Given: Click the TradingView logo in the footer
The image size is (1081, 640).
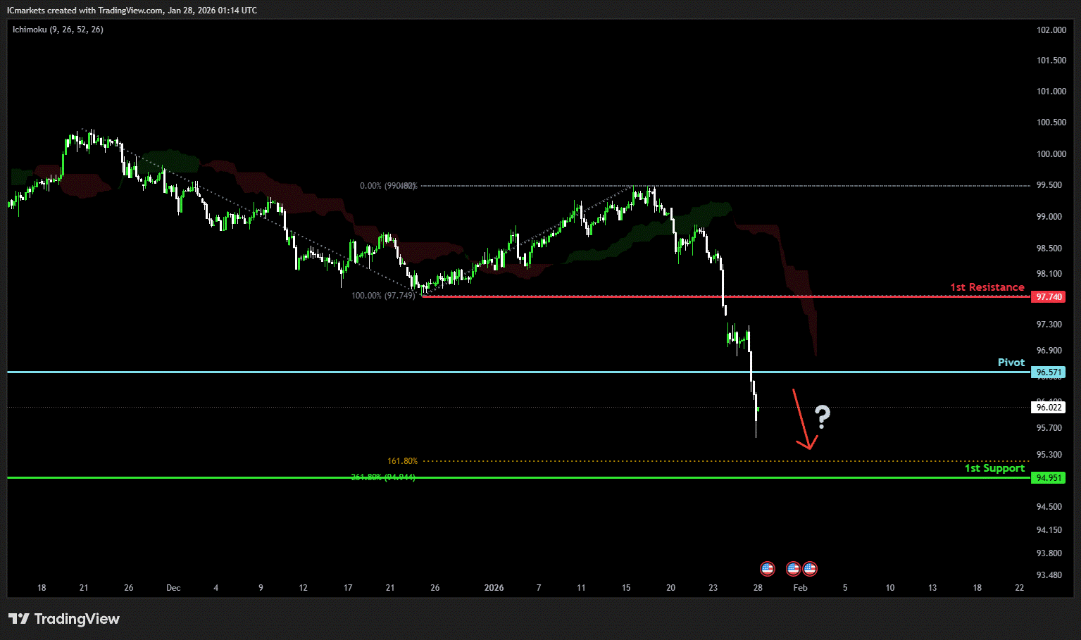Looking at the screenshot, I should tap(64, 619).
